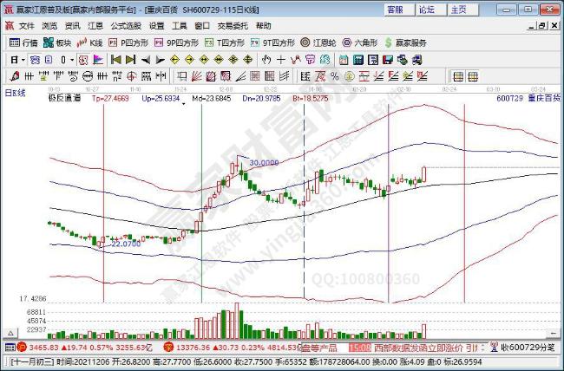The height and width of the screenshot is (371, 564).
Task: Click the 30.0000 high price label
Action: tap(264, 163)
